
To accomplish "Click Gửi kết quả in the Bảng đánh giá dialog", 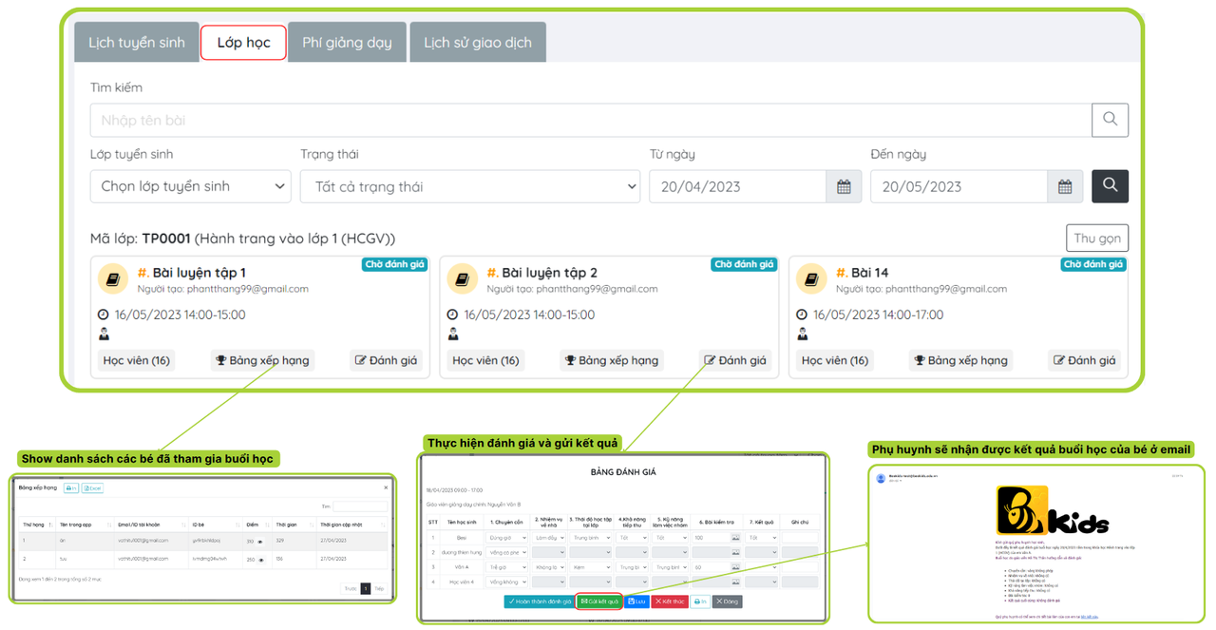I will (599, 601).
